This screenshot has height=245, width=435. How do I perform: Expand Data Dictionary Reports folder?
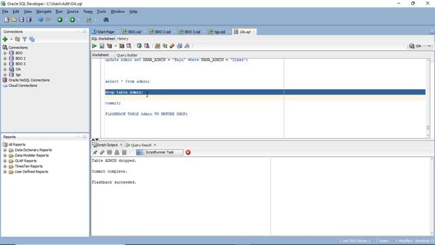[x=5, y=150]
